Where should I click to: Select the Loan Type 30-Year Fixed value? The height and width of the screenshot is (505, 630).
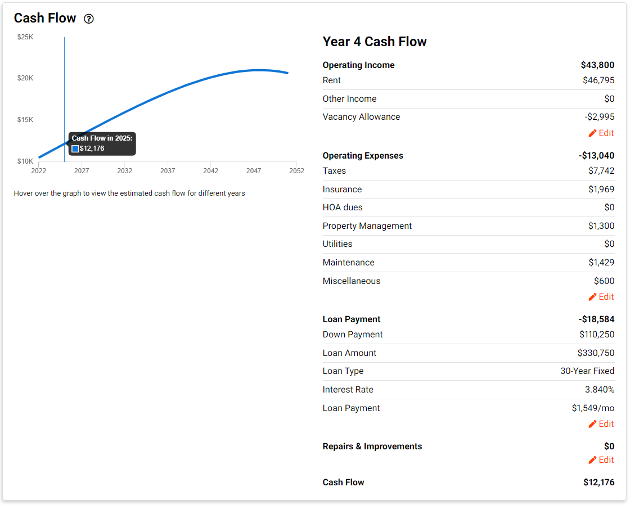tap(587, 371)
